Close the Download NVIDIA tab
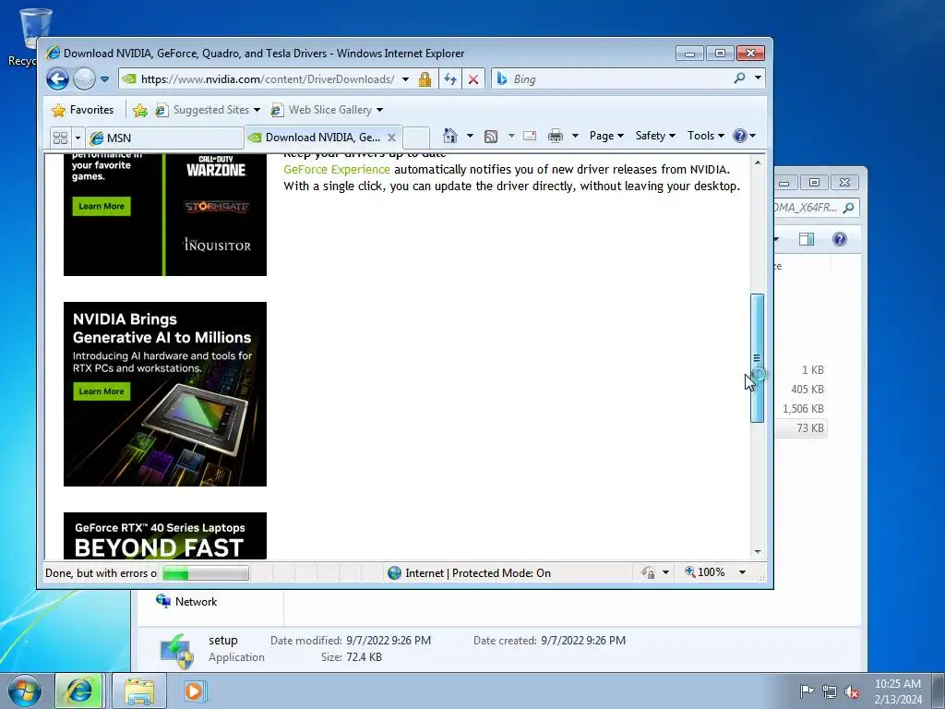 [x=391, y=138]
